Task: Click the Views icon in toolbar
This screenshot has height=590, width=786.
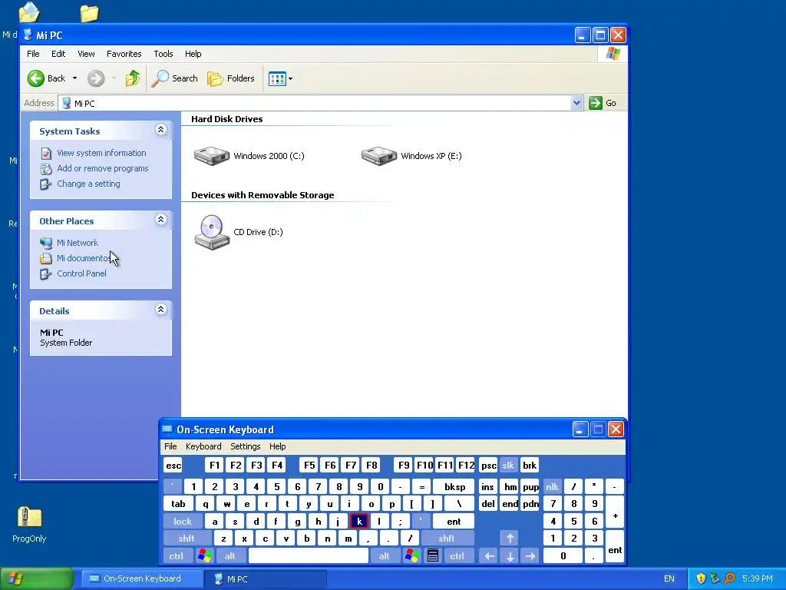Action: (276, 78)
